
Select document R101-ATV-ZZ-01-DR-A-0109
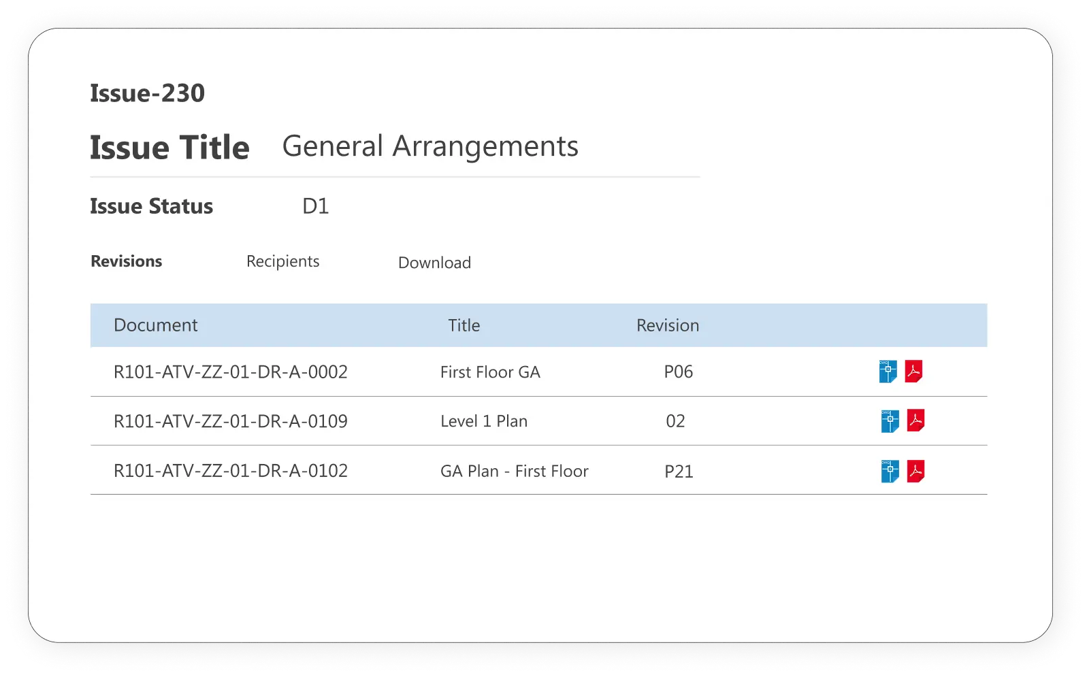230,421
